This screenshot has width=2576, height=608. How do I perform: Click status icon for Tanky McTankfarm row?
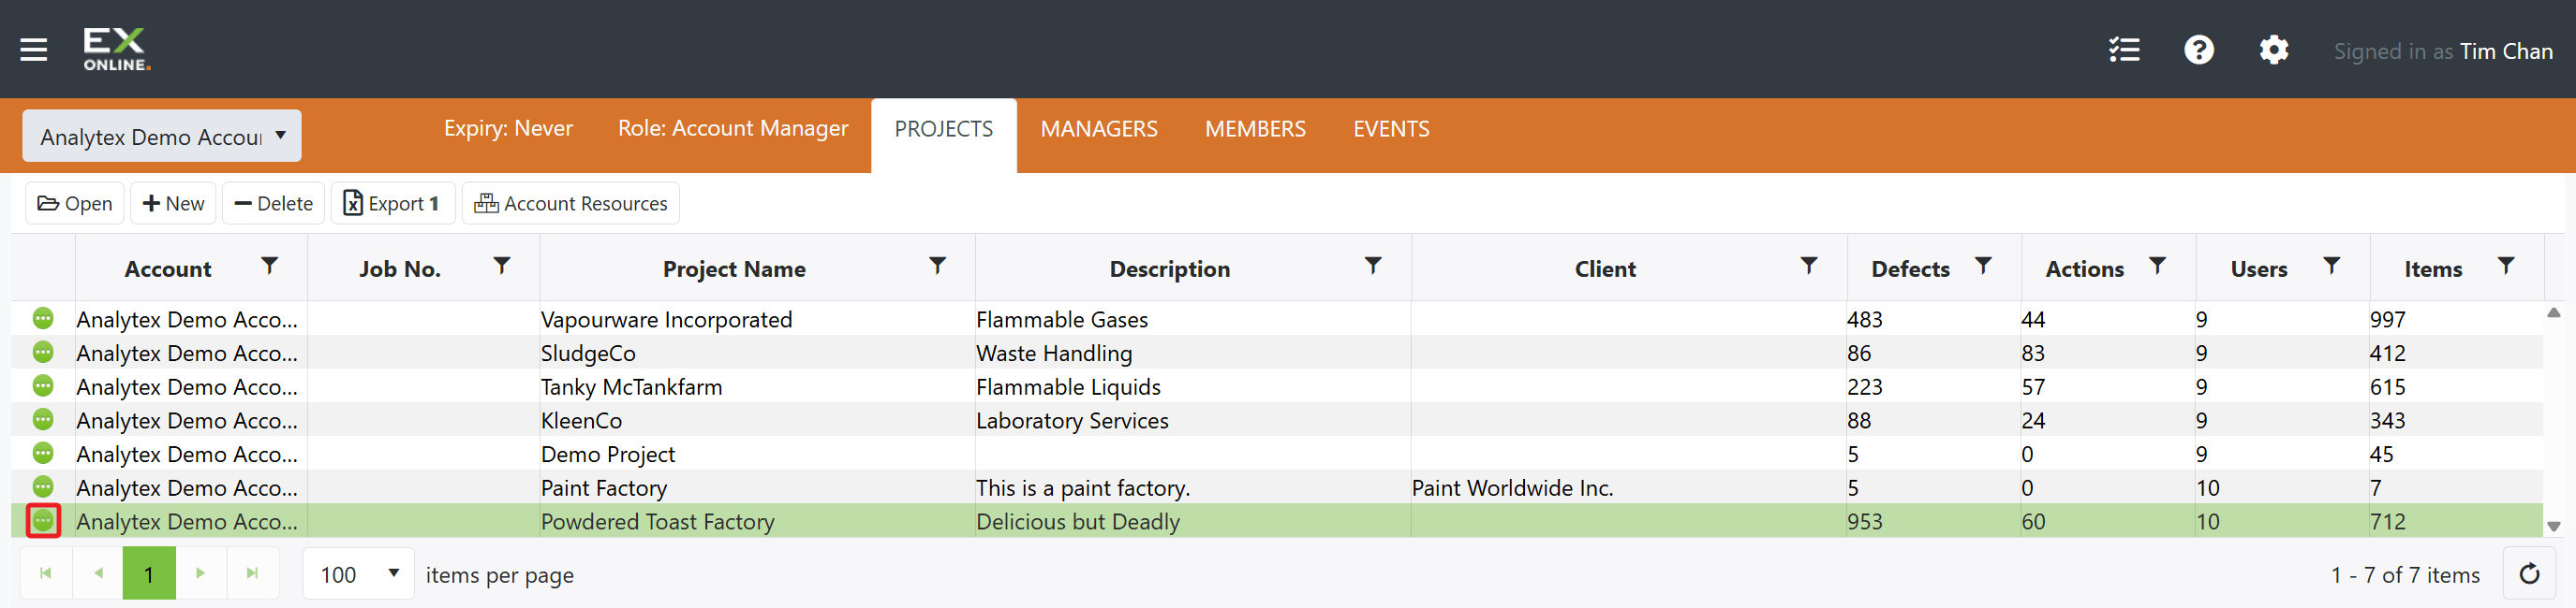pyautogui.click(x=43, y=385)
